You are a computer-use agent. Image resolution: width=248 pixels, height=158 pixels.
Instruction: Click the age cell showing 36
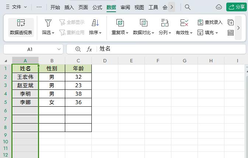click(x=78, y=102)
